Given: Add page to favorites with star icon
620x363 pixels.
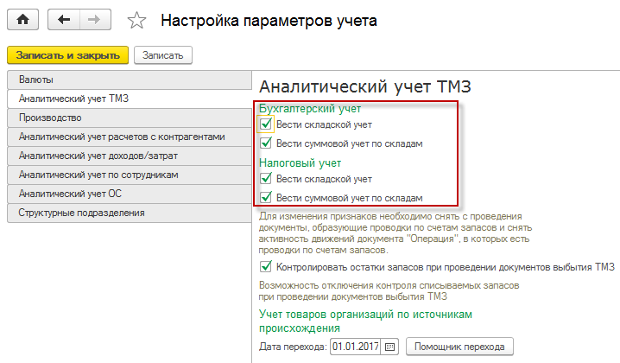Looking at the screenshot, I should 137,19.
